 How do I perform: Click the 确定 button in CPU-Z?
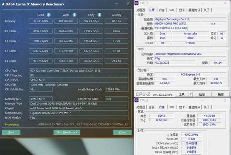[221, 94]
